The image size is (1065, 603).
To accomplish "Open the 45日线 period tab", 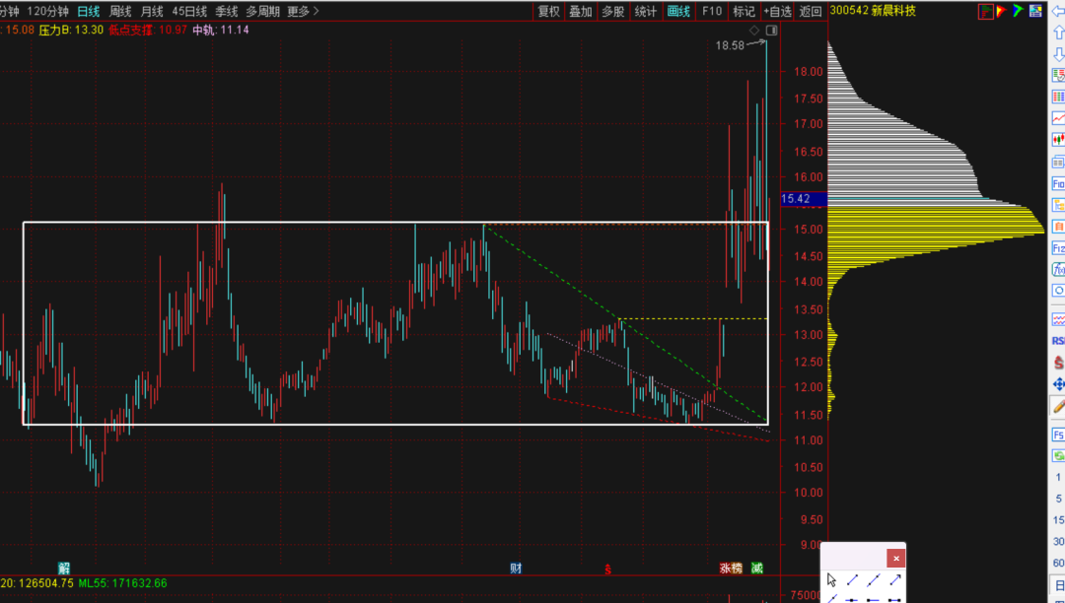I will click(x=189, y=11).
